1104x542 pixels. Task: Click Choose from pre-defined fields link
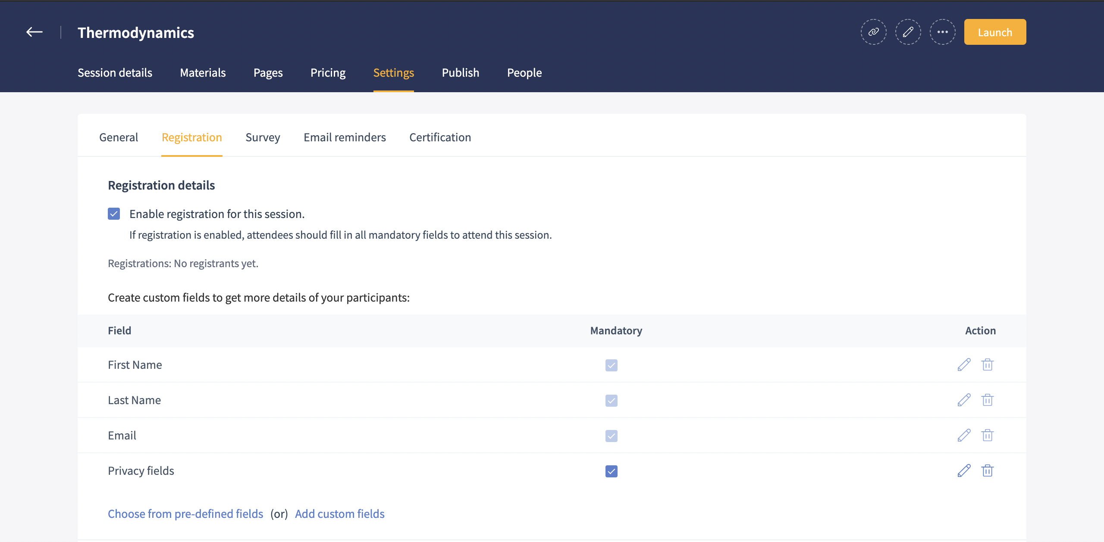(x=185, y=514)
